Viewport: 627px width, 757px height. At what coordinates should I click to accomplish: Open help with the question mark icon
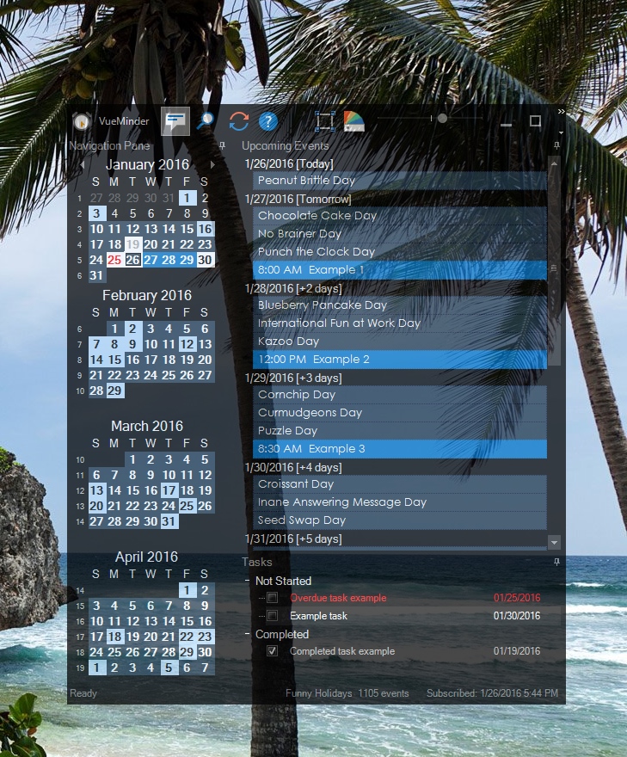tap(268, 122)
